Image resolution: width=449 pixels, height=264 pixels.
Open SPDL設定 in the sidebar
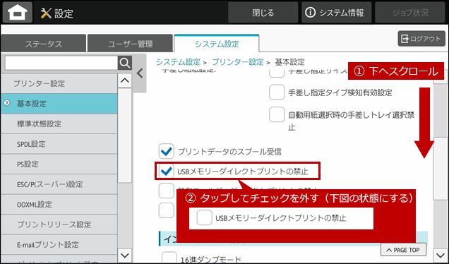[59, 144]
